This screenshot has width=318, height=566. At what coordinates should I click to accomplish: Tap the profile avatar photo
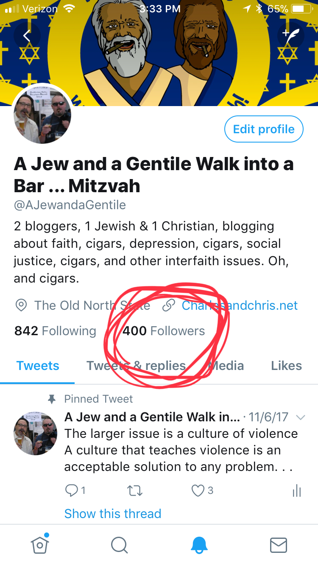[x=42, y=115]
